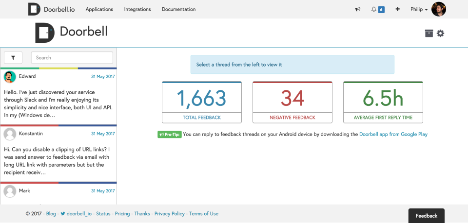468x223 pixels.
Task: Click Konstantin's thread date 31 May 2017
Action: 103,134
